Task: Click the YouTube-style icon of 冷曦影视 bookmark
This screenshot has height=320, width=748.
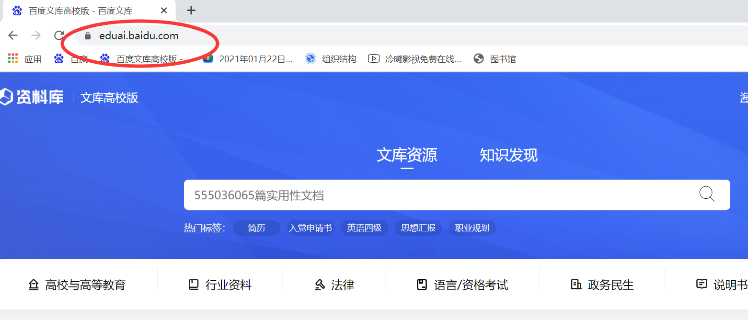Action: pyautogui.click(x=374, y=59)
